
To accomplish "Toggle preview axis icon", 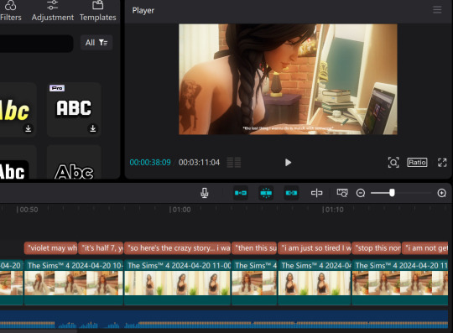I will pyautogui.click(x=316, y=193).
